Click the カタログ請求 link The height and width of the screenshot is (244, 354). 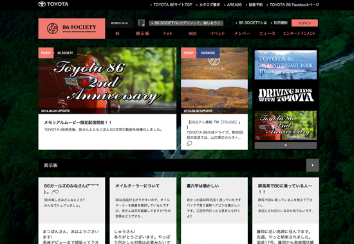209,4
